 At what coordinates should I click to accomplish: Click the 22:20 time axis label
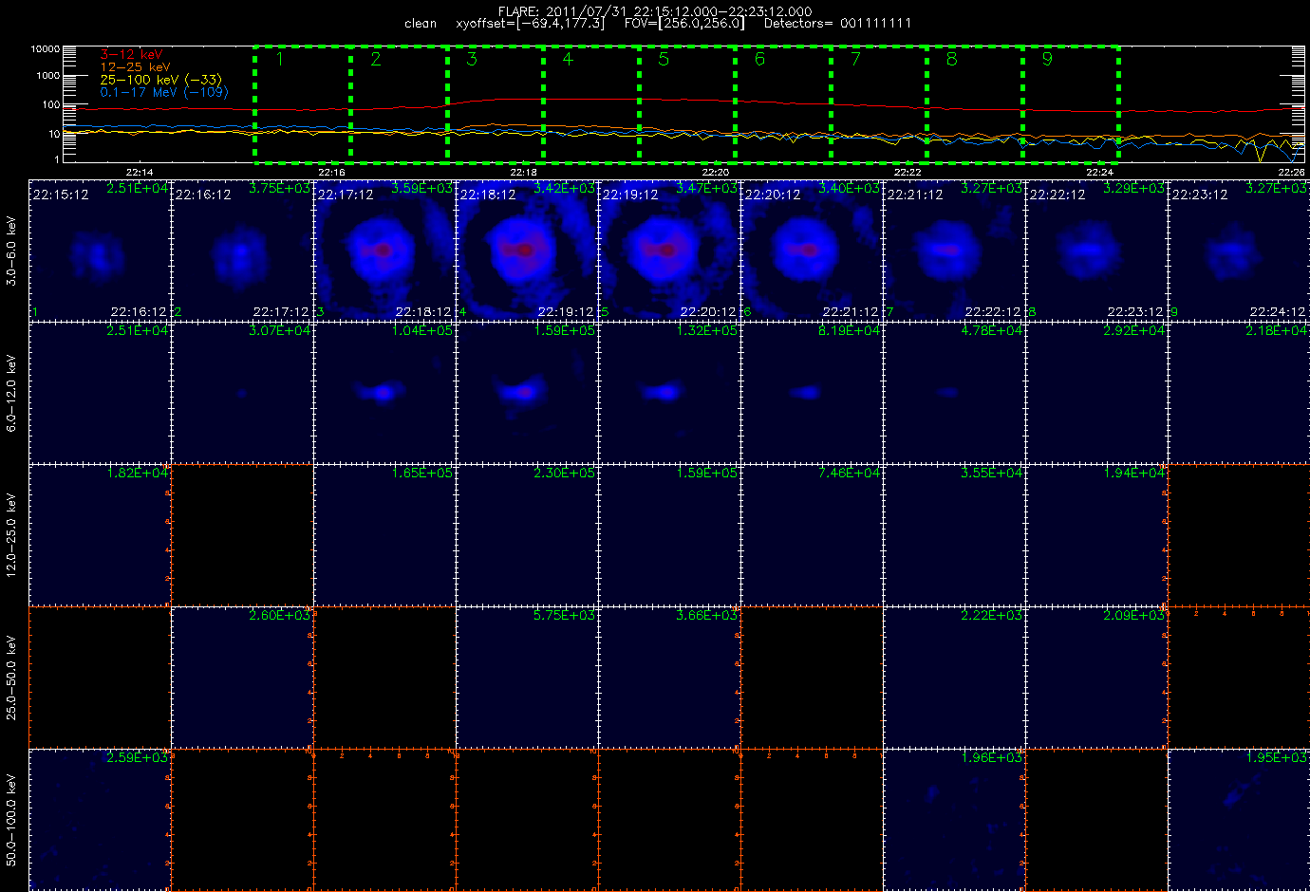pyautogui.click(x=715, y=173)
